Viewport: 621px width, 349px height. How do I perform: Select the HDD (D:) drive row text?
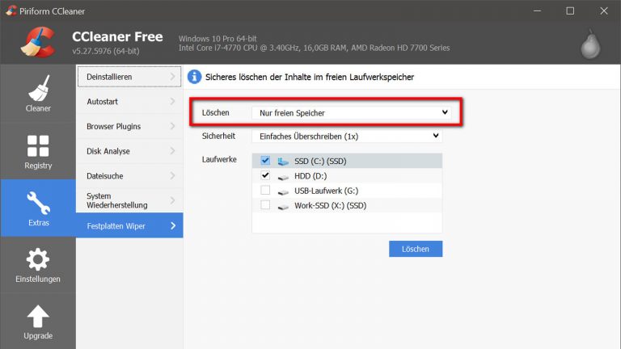pyautogui.click(x=310, y=176)
